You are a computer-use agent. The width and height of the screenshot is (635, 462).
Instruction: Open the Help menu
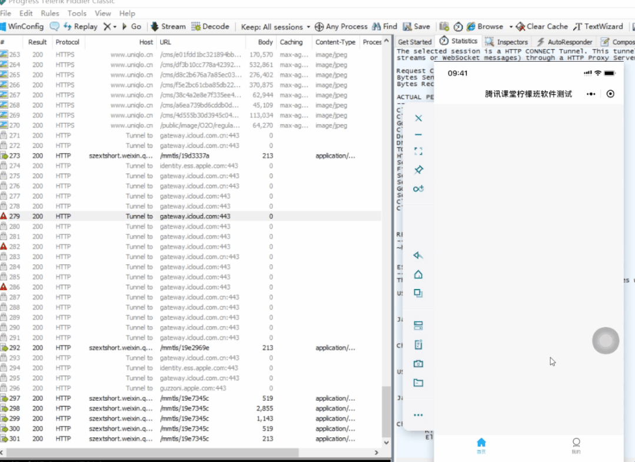point(127,14)
